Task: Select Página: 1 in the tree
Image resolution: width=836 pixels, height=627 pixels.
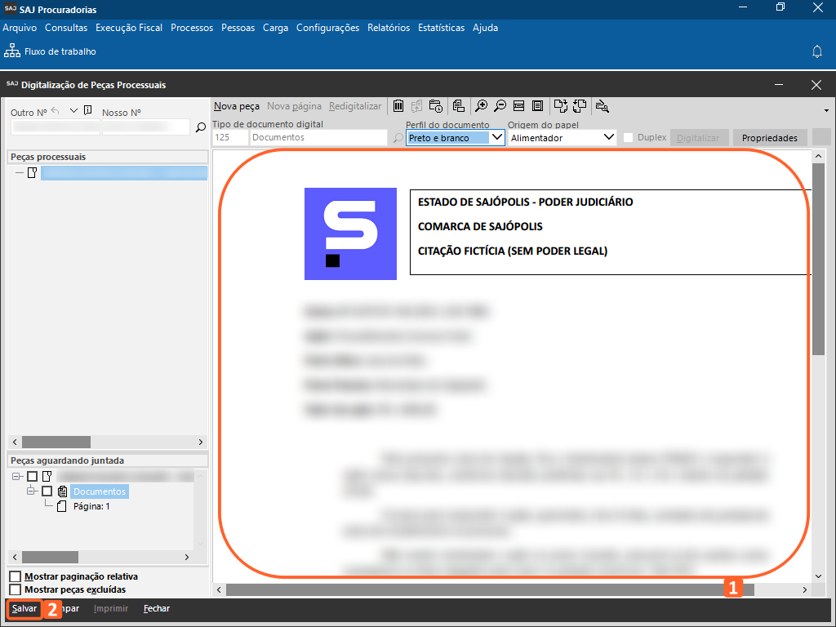Action: [x=91, y=506]
